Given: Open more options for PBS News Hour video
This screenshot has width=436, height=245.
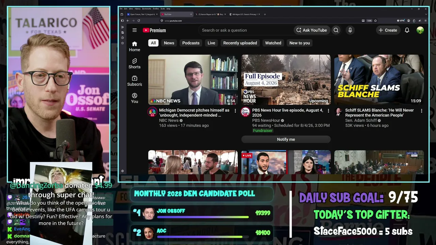Looking at the screenshot, I should pyautogui.click(x=328, y=111).
